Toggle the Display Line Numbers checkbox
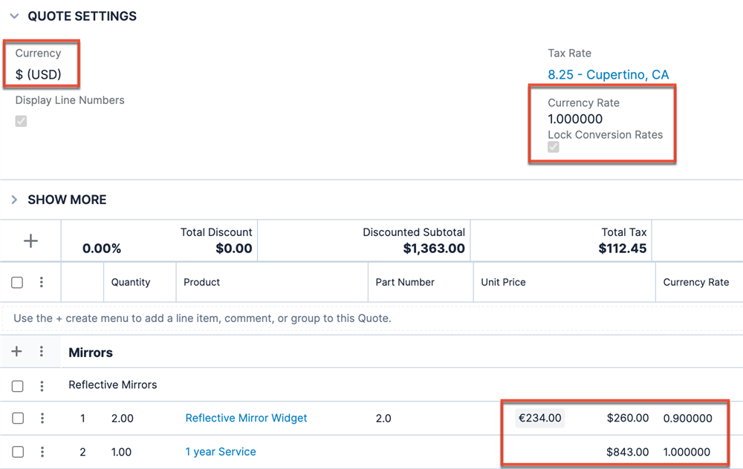Image resolution: width=743 pixels, height=469 pixels. 21,121
